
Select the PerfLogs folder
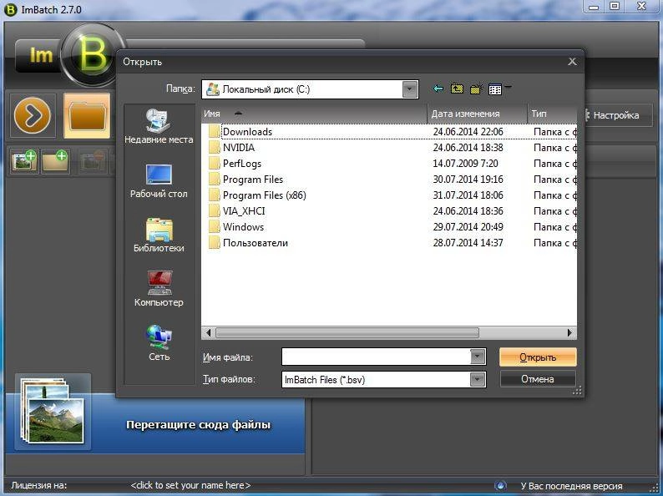[x=242, y=164]
